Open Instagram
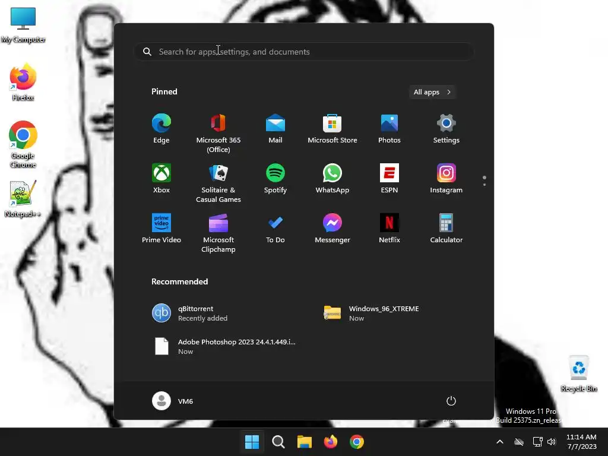 tap(446, 179)
